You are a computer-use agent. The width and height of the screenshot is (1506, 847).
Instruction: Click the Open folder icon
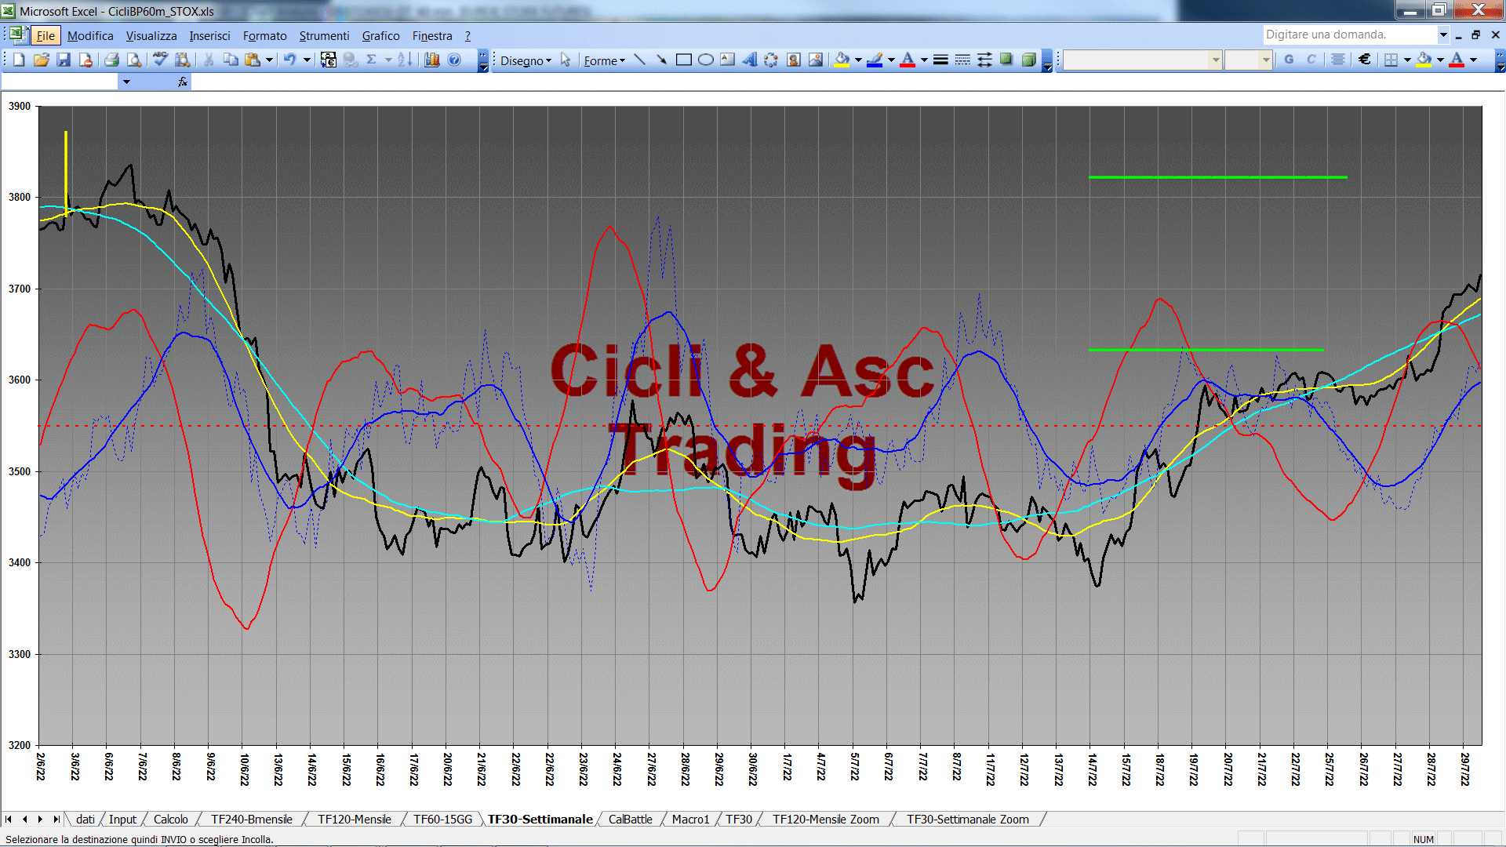pos(42,60)
